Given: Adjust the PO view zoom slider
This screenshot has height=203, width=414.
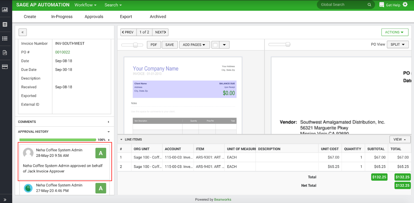Looking at the screenshot, I should coord(288,44).
